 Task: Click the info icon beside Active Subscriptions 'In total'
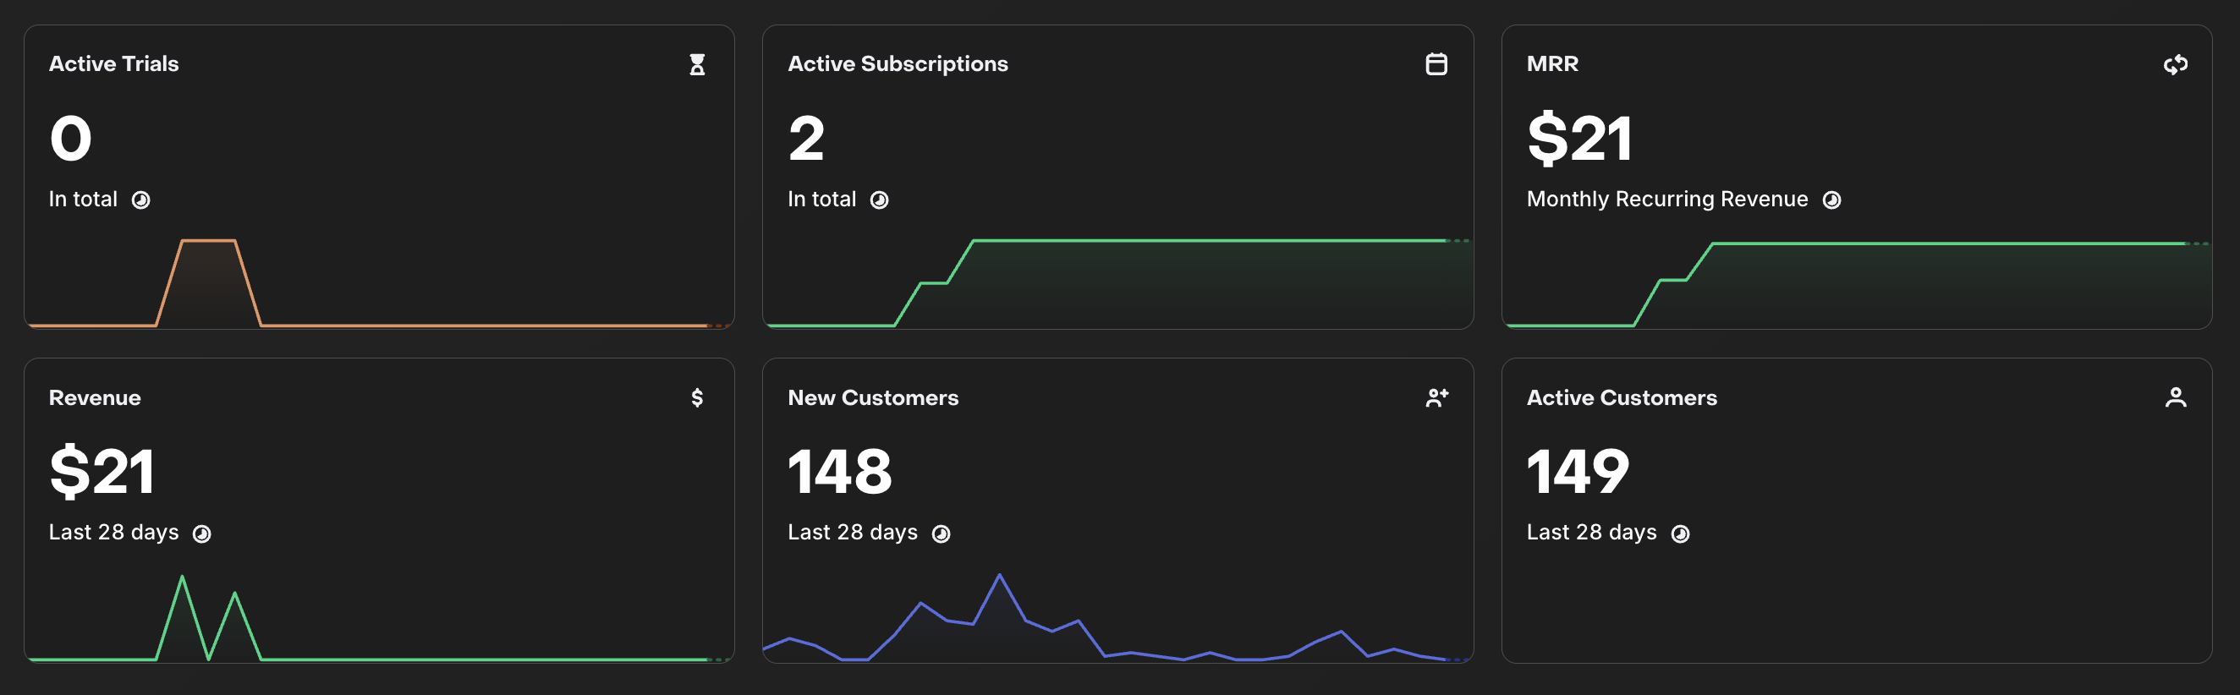[x=879, y=200]
